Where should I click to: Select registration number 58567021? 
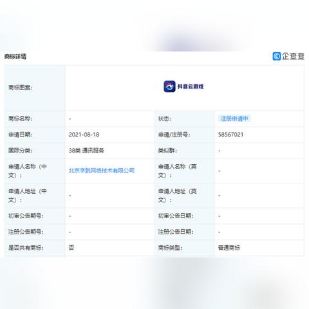230,135
